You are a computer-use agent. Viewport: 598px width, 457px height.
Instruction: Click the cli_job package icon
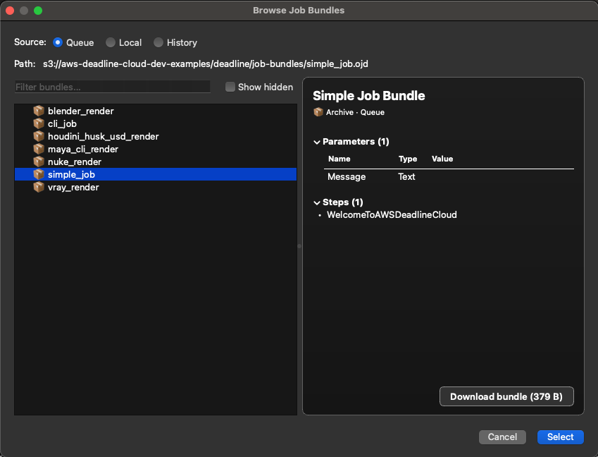pyautogui.click(x=39, y=123)
